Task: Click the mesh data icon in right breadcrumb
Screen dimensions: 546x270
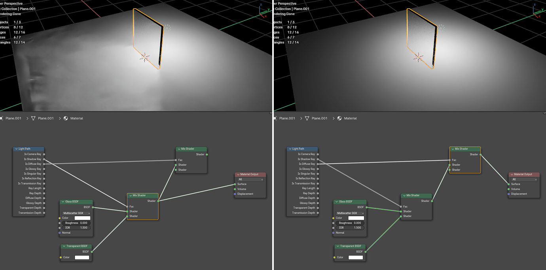Action: tap(307, 118)
